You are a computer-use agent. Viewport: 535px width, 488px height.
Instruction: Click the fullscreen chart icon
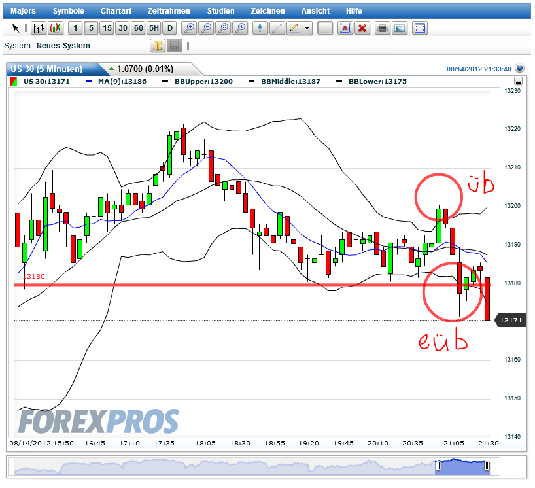(419, 28)
